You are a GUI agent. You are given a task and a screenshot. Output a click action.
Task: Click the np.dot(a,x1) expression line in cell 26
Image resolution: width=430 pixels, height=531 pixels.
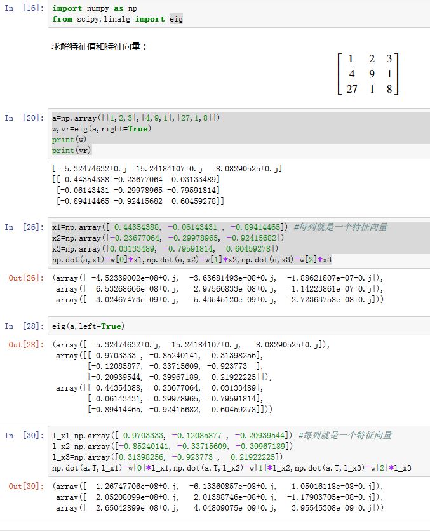click(x=192, y=260)
